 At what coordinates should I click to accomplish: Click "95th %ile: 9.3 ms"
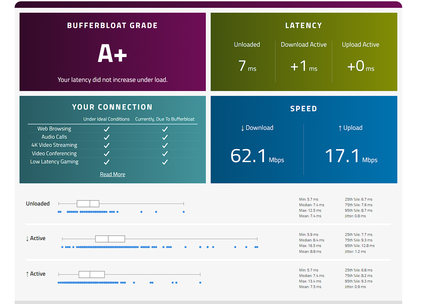point(359,281)
